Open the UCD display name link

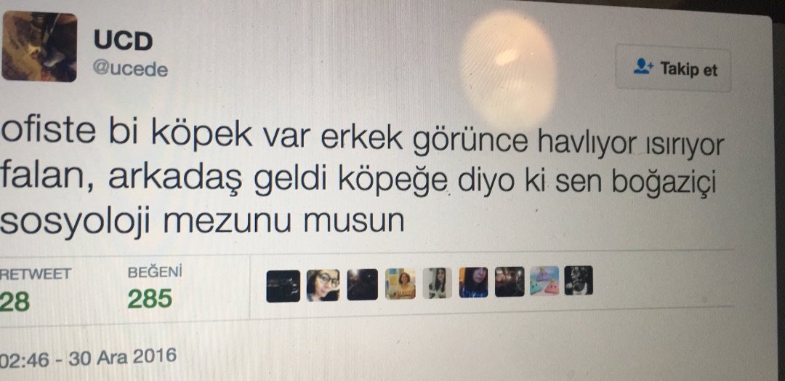(123, 41)
